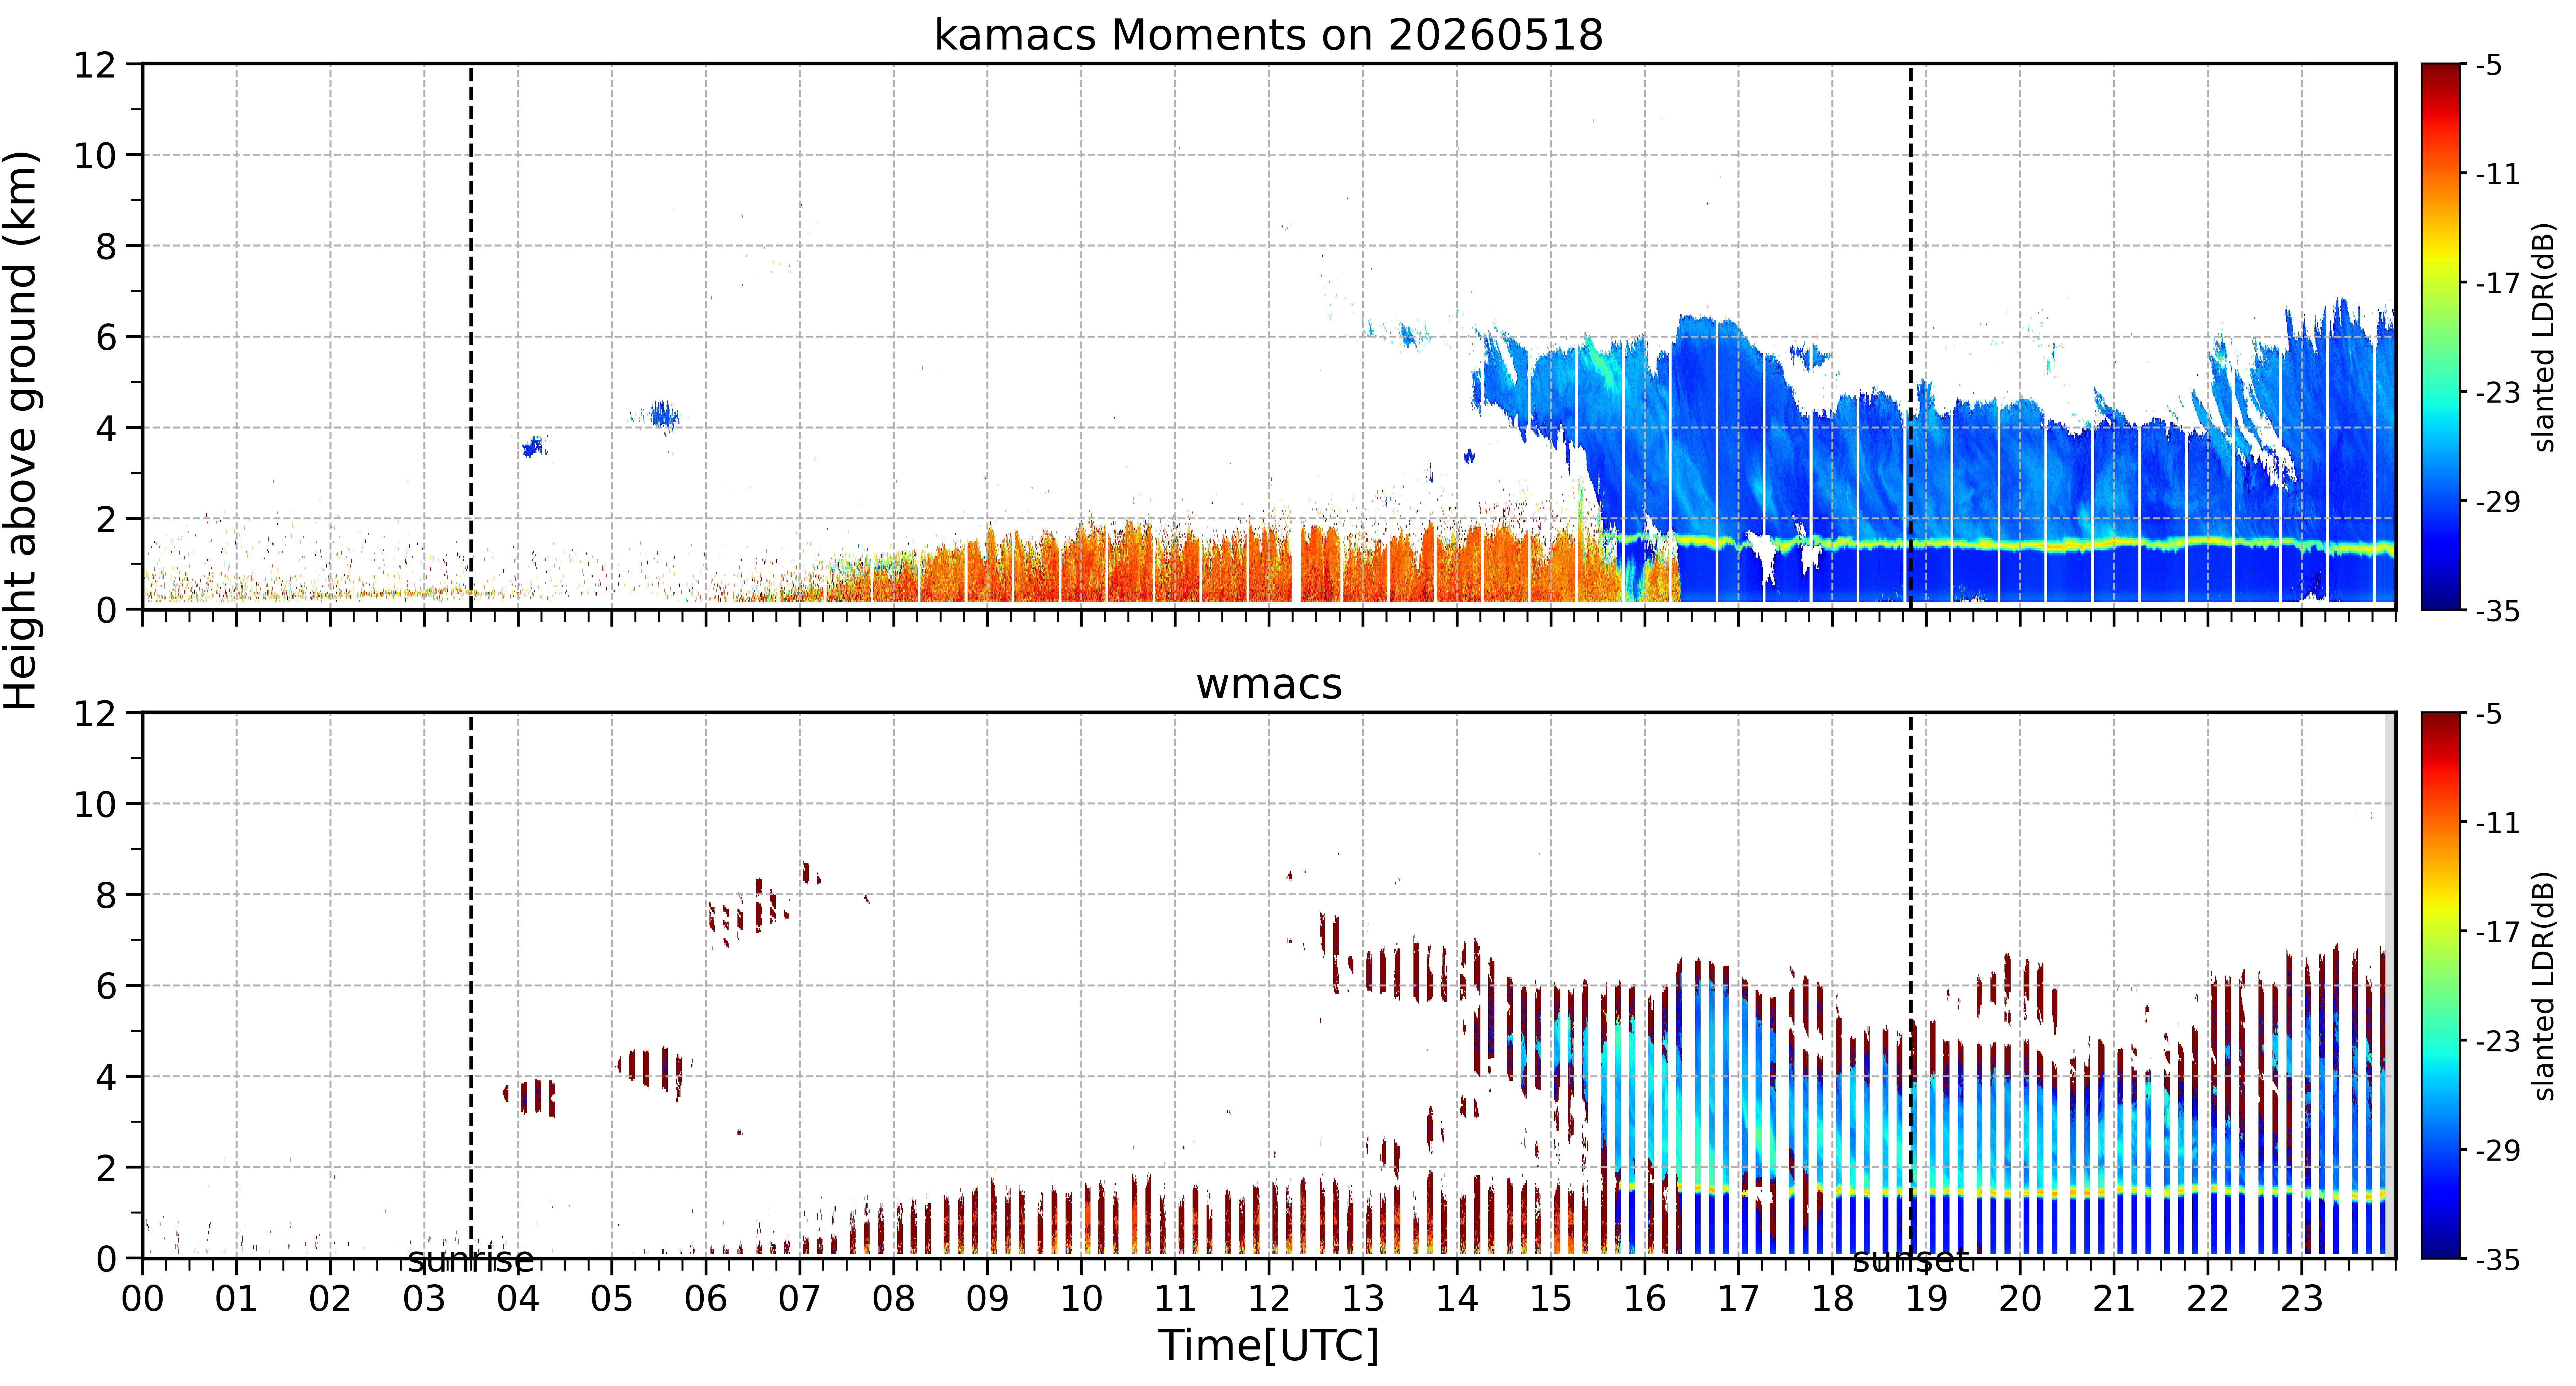Image resolution: width=2576 pixels, height=1386 pixels.
Task: Select height tick "8" on the wmacs panel
Action: click(106, 895)
